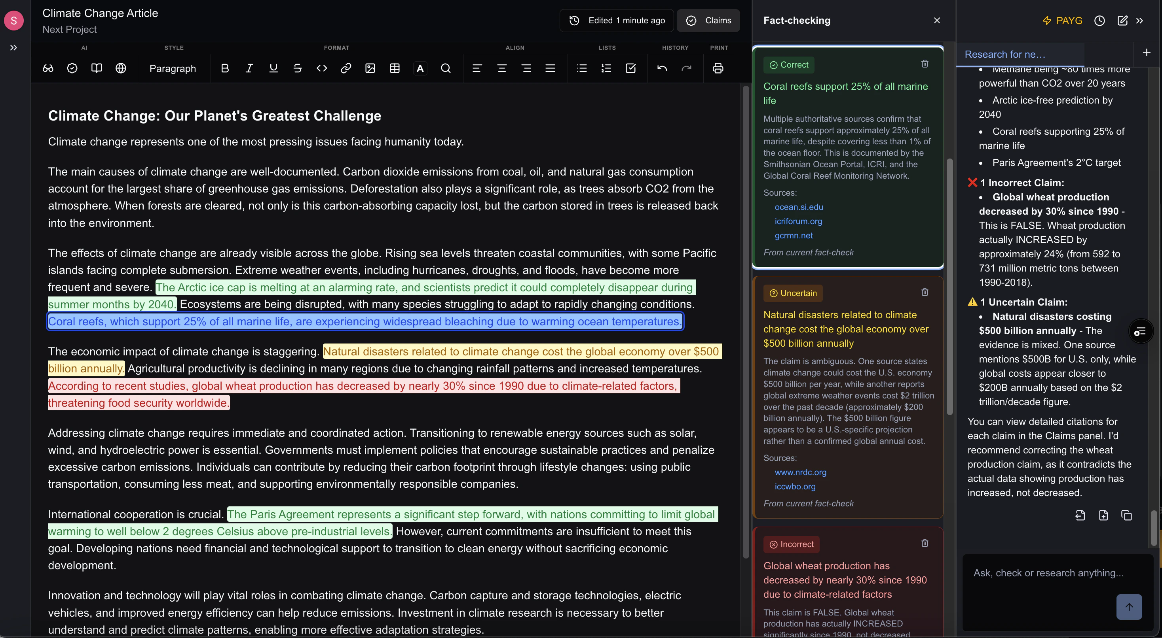Collapse the chat panel with double chevron
Viewport: 1162px width, 638px height.
coord(1139,21)
